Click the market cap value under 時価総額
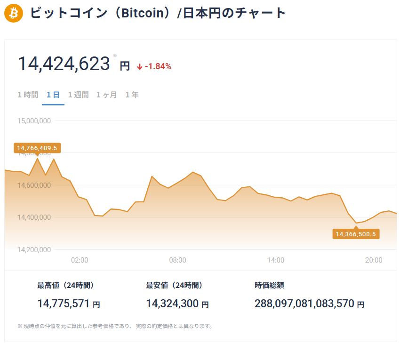 click(304, 304)
